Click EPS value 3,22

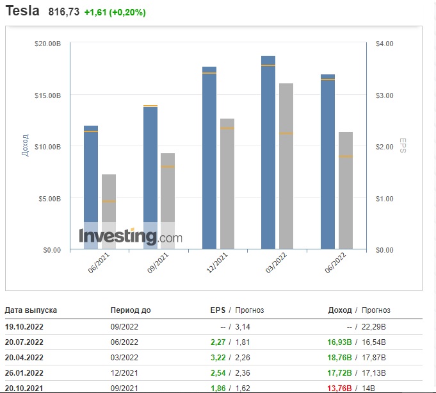(218, 357)
